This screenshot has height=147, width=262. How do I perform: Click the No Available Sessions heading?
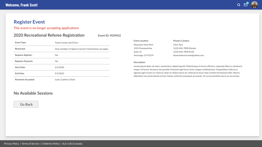[x=33, y=93]
